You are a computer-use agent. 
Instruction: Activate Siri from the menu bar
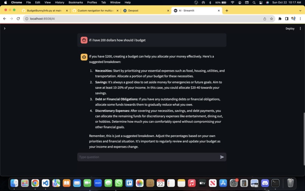(x=268, y=3)
